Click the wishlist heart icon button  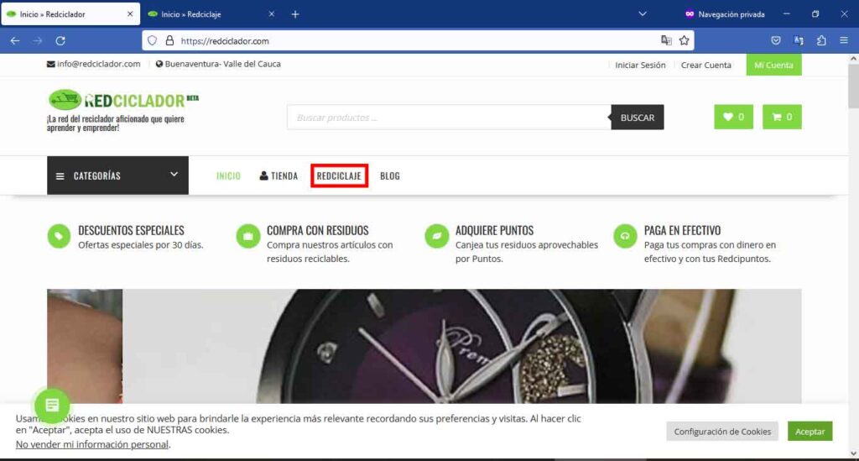[733, 118]
